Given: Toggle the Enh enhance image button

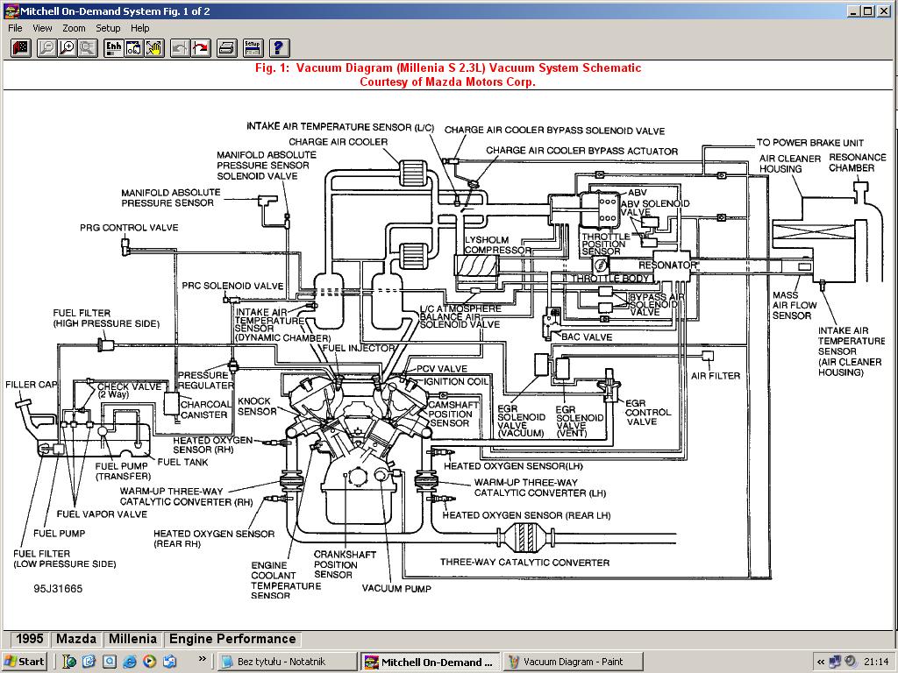Looking at the screenshot, I should coord(114,48).
